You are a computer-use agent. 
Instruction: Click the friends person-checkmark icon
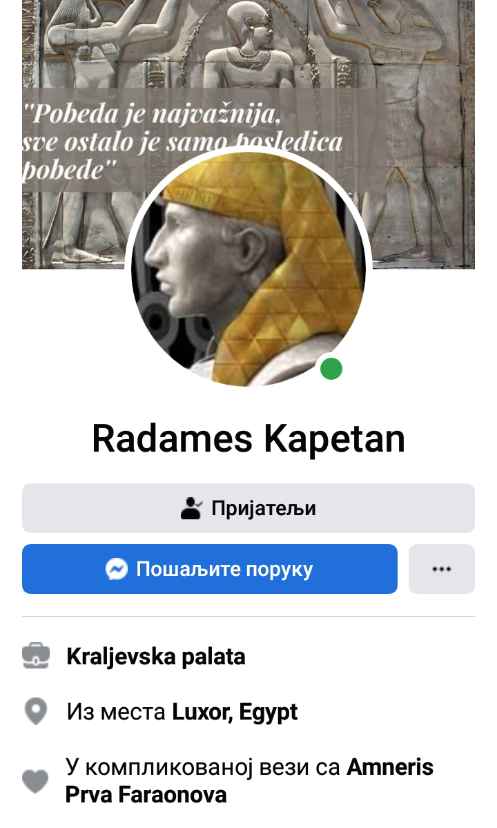[191, 508]
